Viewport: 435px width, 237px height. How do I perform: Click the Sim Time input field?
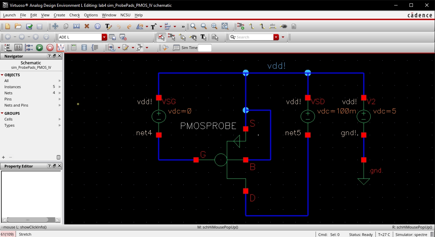click(204, 48)
